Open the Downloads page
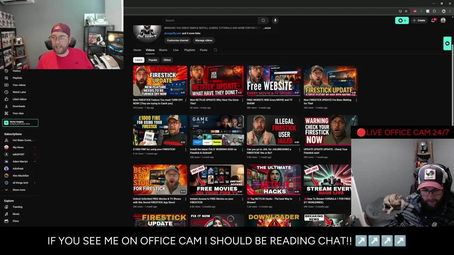The width and height of the screenshot is (454, 255). (19, 106)
